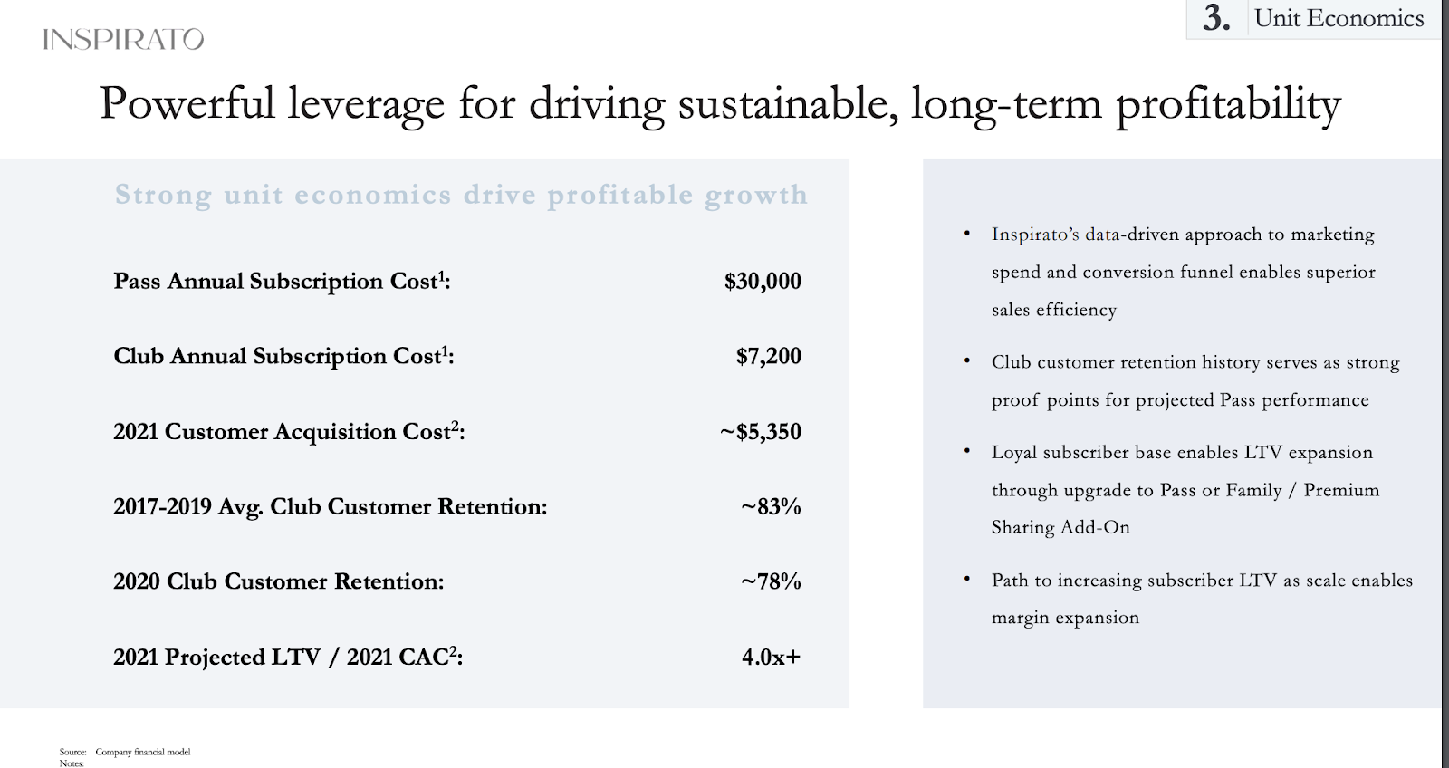Select the ~83% retention value
This screenshot has height=768, width=1449.
(x=772, y=506)
